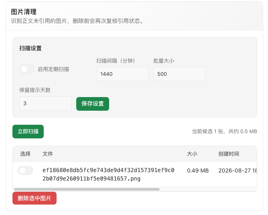The height and width of the screenshot is (215, 268).
Task: Enable the 启用定期扫描 toggle
Action: pyautogui.click(x=27, y=69)
